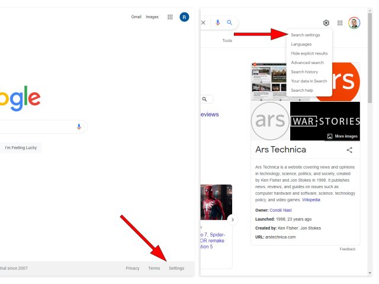Open the Gmail link

(x=136, y=17)
